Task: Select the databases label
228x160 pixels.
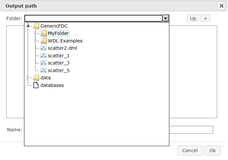Action: 52,85
